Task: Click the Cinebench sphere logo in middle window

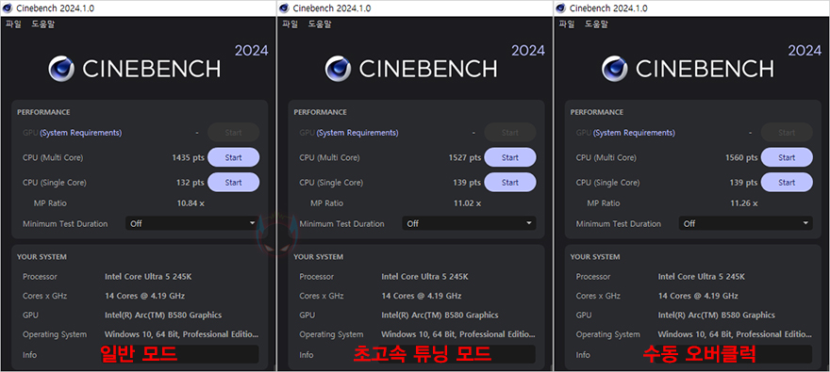Action: click(339, 69)
